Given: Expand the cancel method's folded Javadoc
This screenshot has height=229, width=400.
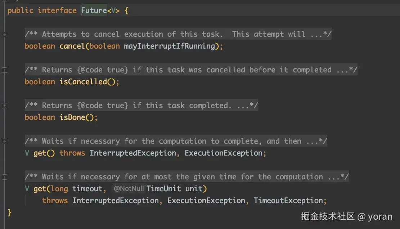Looking at the screenshot, I should point(4,34).
